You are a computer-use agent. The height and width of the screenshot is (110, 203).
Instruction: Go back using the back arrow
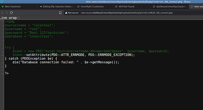point(2,13)
